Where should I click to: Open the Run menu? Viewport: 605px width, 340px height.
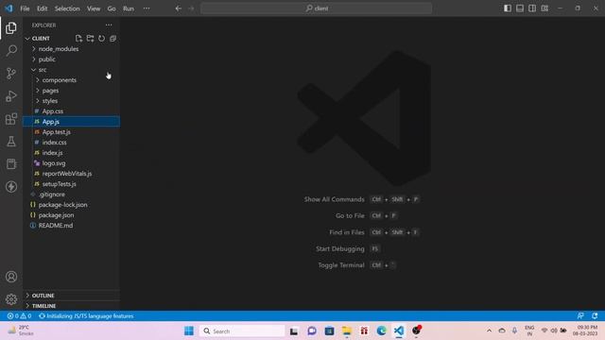[x=129, y=8]
